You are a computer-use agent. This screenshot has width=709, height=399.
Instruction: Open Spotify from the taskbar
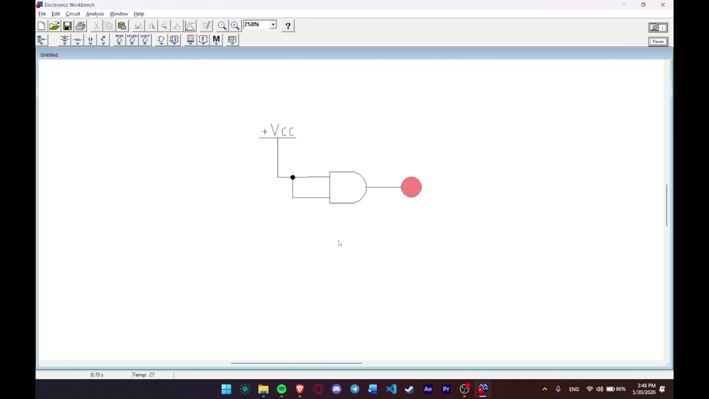pos(281,389)
